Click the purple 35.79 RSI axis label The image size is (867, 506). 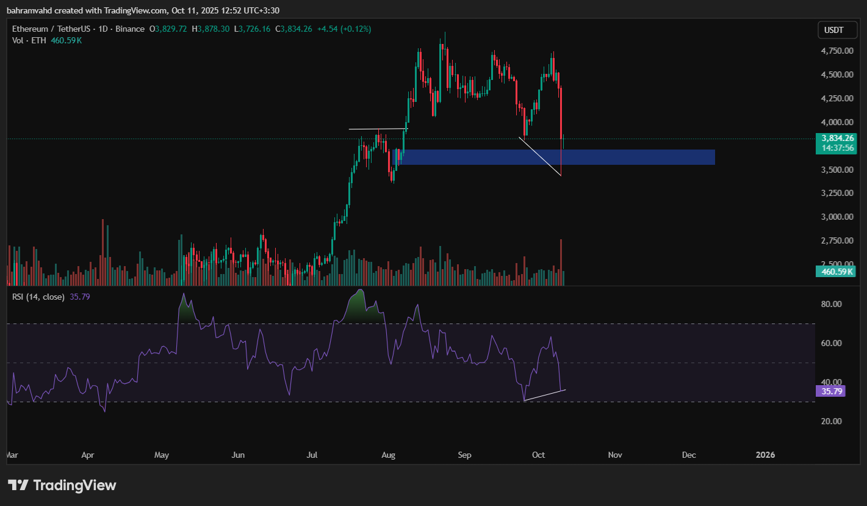[x=830, y=391]
